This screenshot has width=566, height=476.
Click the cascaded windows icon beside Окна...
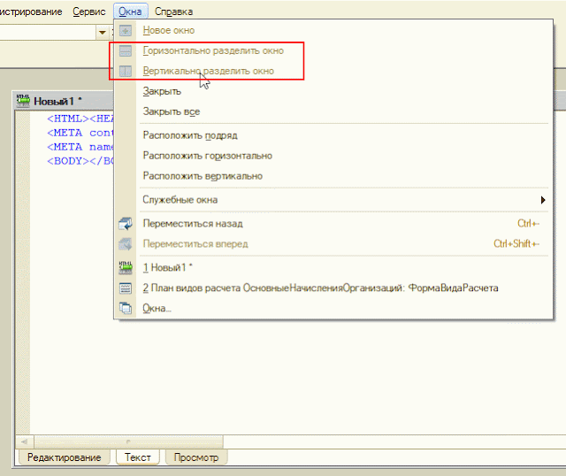(126, 308)
